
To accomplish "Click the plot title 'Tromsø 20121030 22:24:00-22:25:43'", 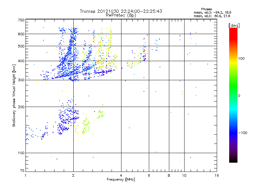I will (x=121, y=11).
